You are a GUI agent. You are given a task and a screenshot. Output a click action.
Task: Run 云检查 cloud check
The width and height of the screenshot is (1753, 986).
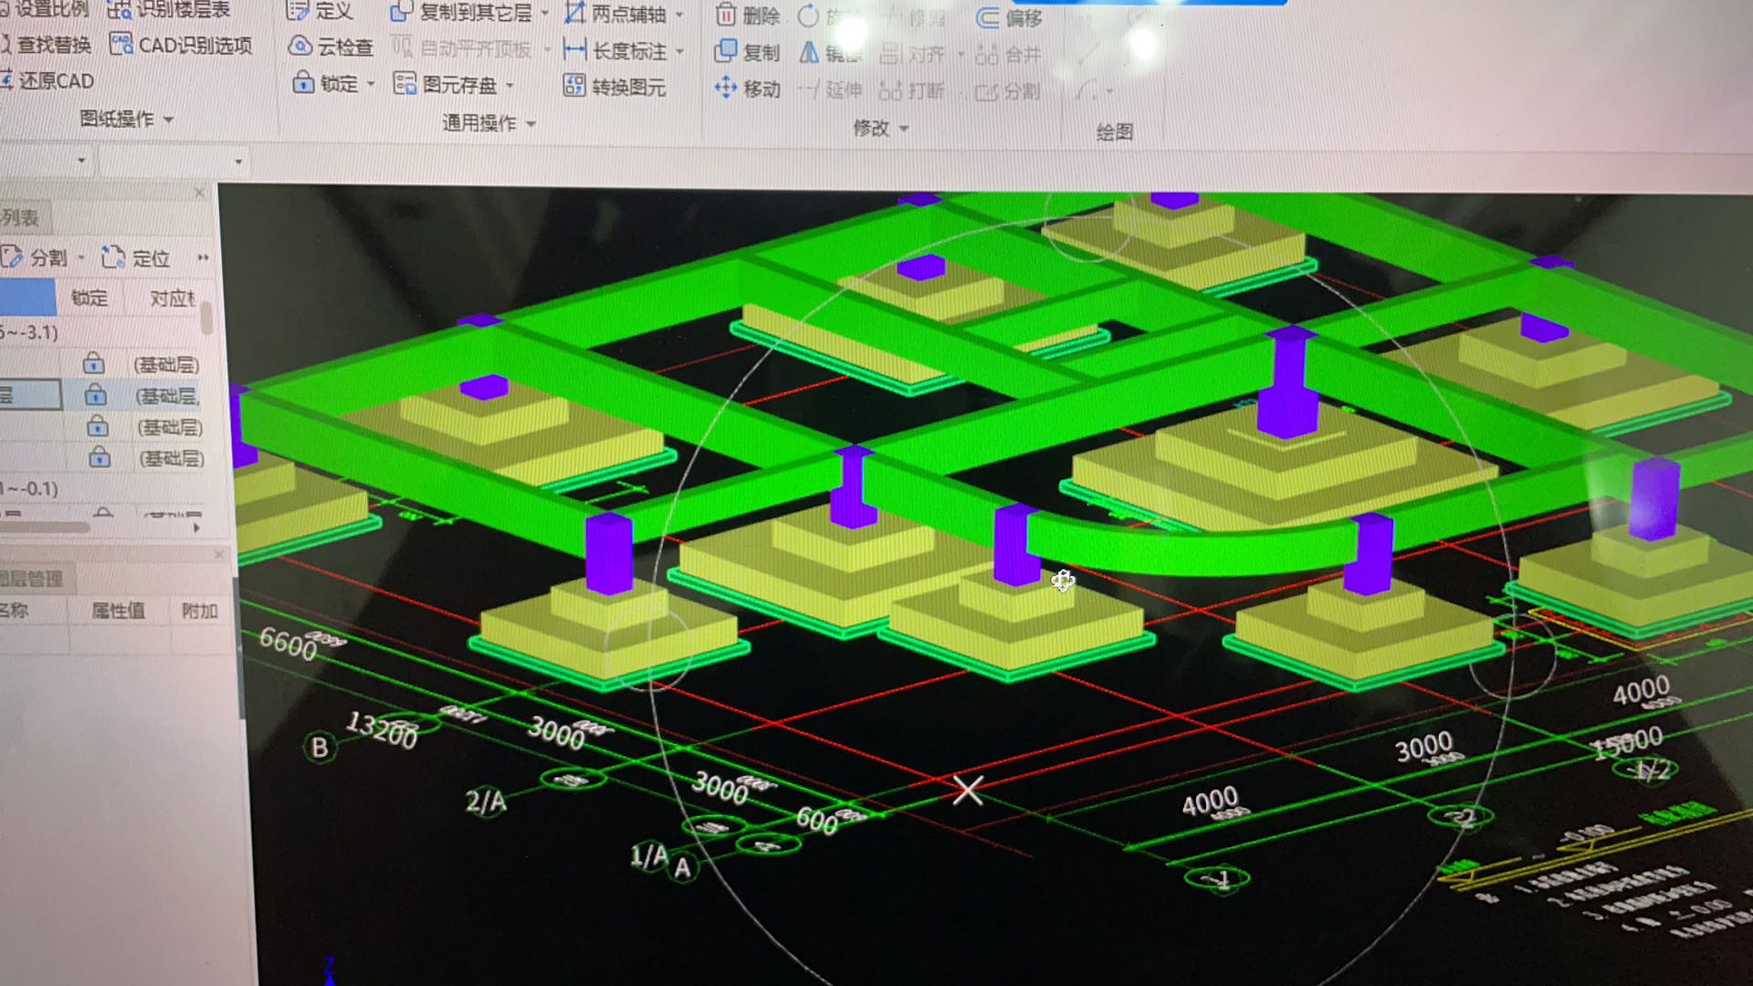[331, 47]
